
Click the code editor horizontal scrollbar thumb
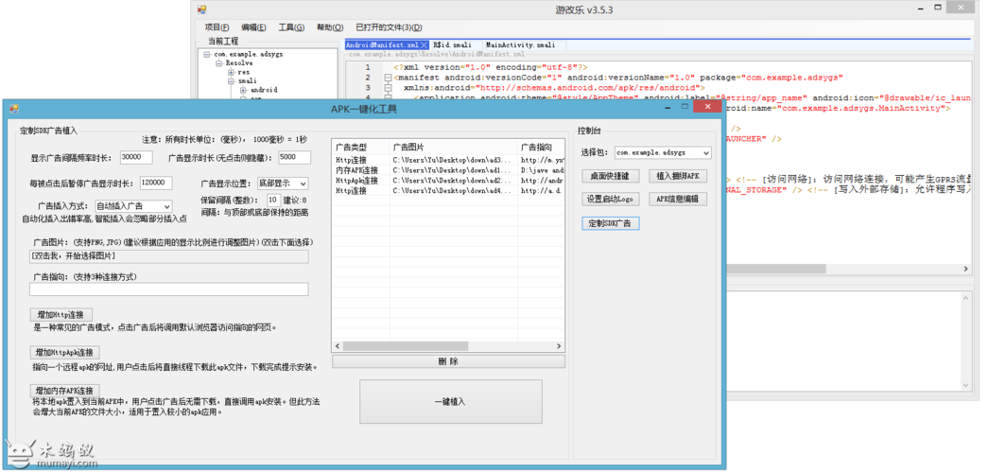tap(774, 269)
